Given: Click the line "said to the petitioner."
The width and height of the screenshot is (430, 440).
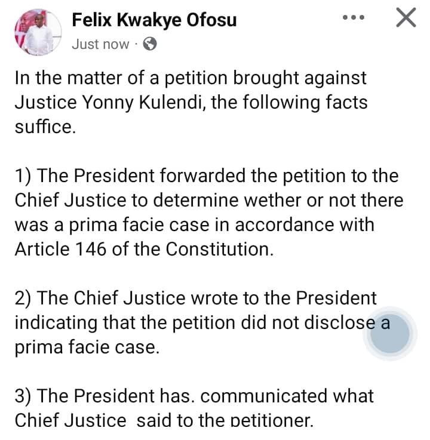Looking at the screenshot, I should pyautogui.click(x=225, y=421).
